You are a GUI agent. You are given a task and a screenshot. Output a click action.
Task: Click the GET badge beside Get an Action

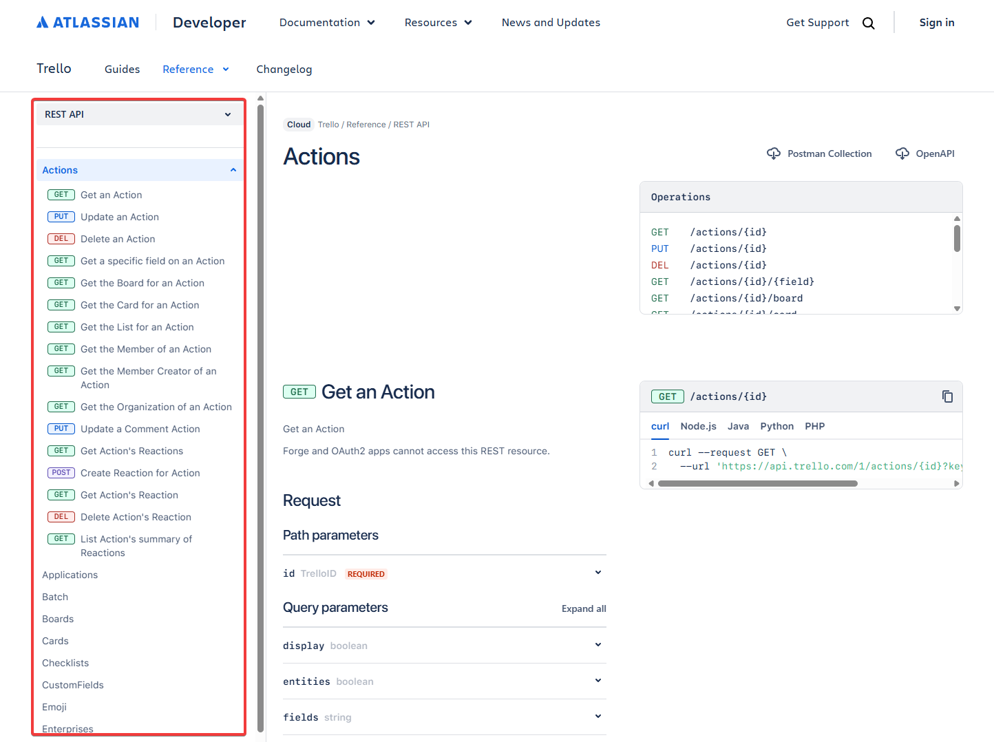[61, 194]
